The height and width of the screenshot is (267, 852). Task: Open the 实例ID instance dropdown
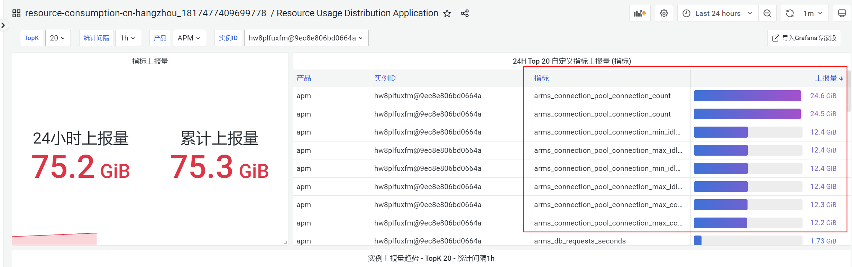click(x=306, y=38)
